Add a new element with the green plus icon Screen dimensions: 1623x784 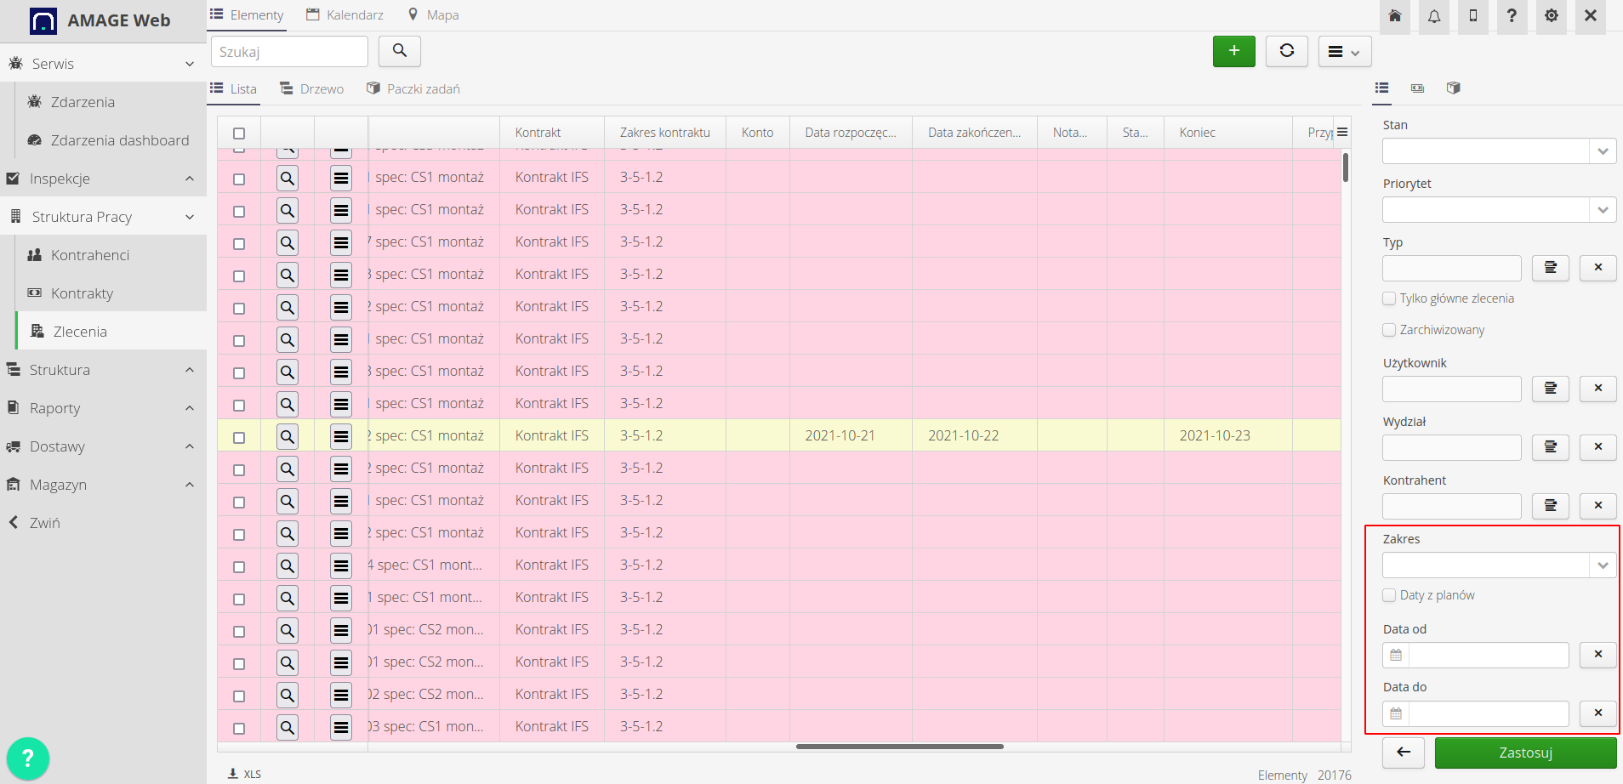pos(1234,51)
